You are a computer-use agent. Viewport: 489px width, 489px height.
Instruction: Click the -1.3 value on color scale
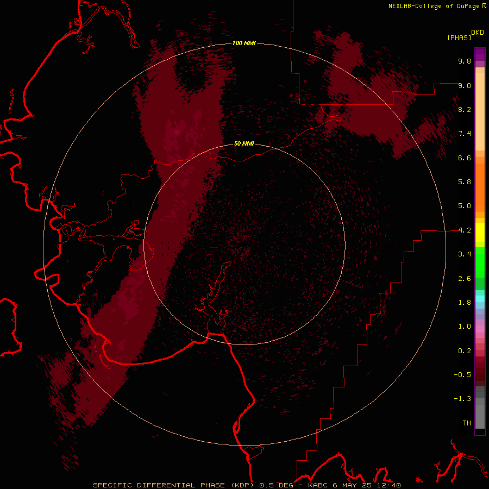(462, 399)
